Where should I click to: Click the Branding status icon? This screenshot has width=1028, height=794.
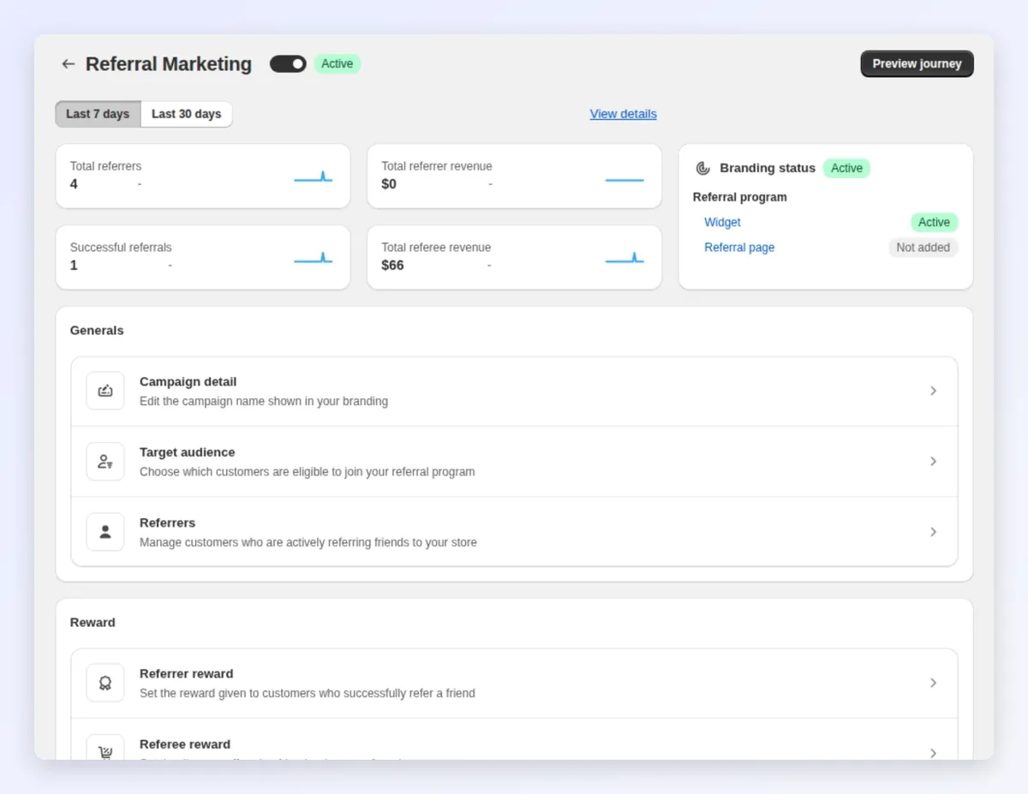pyautogui.click(x=702, y=169)
